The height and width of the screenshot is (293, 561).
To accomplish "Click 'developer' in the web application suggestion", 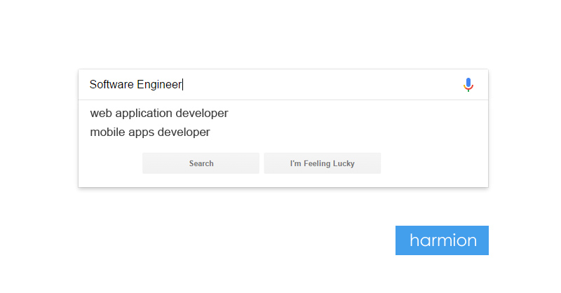I will pos(202,114).
